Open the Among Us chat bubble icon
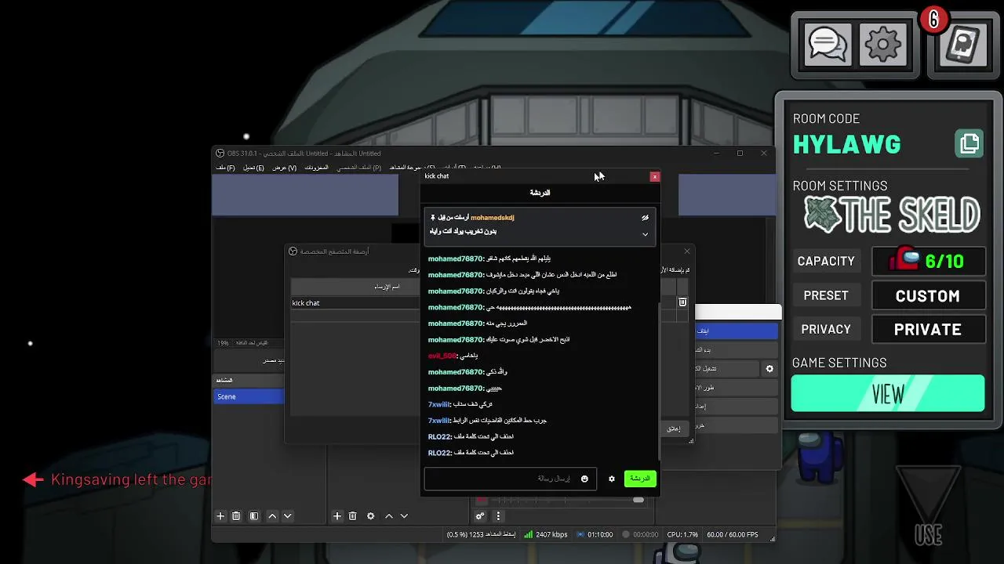Image resolution: width=1004 pixels, height=564 pixels. [827, 45]
